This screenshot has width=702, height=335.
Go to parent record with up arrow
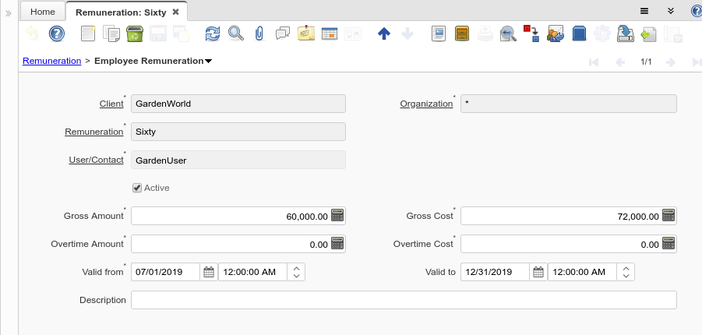pos(383,33)
